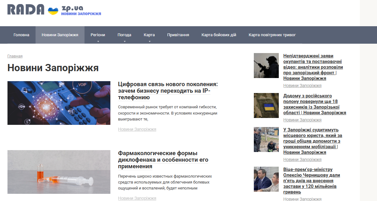The image size is (377, 201).
Task: Open the detained lawyer sidebar thumbnail
Action: tap(266, 140)
